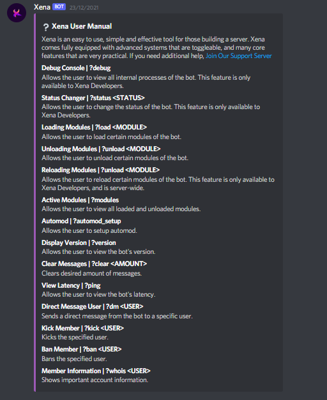Click the Reloading Modules heading

[x=101, y=170]
